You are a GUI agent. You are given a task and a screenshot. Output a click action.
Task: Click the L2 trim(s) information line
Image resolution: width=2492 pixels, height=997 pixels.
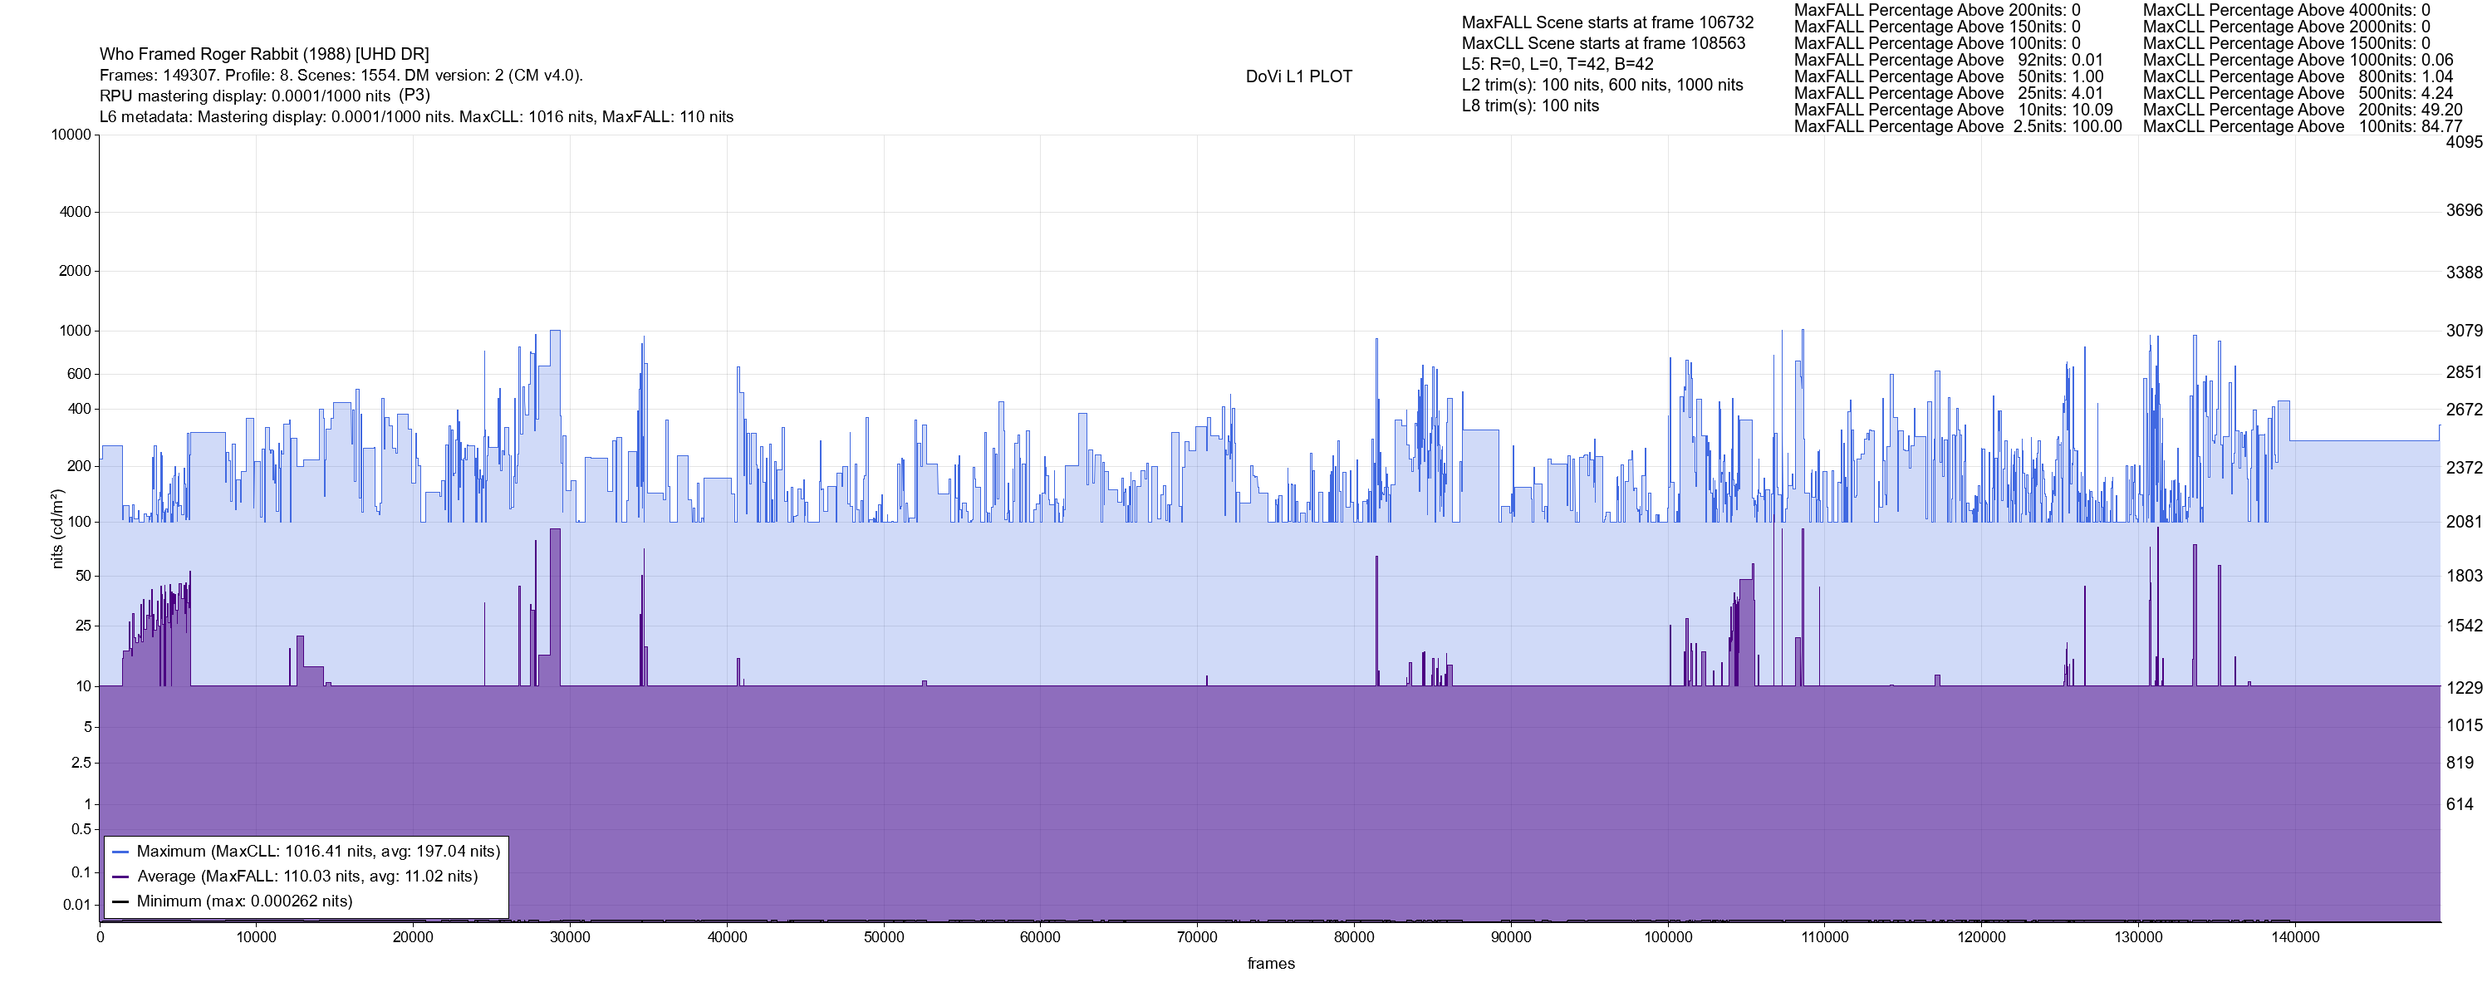1602,86
